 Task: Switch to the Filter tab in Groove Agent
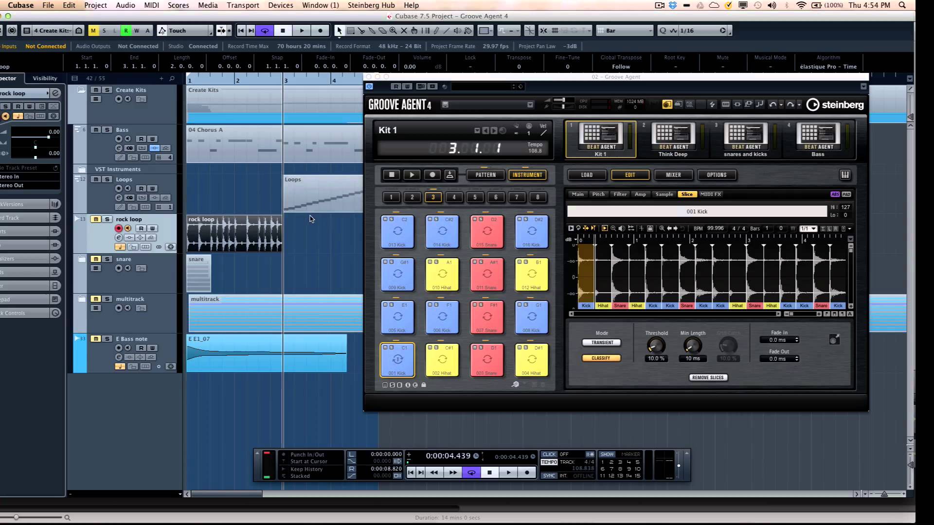620,194
